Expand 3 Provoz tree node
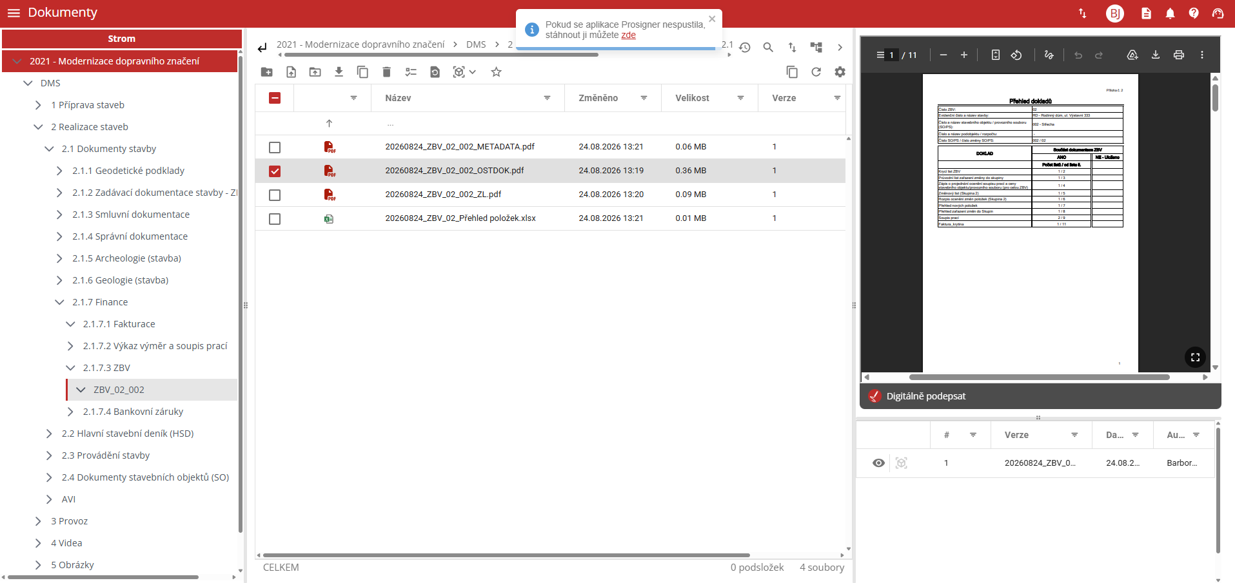1235x583 pixels. pyautogui.click(x=38, y=521)
